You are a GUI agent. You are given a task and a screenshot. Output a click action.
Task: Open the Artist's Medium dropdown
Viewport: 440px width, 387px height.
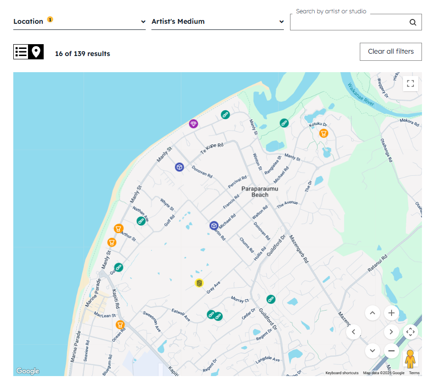[217, 21]
